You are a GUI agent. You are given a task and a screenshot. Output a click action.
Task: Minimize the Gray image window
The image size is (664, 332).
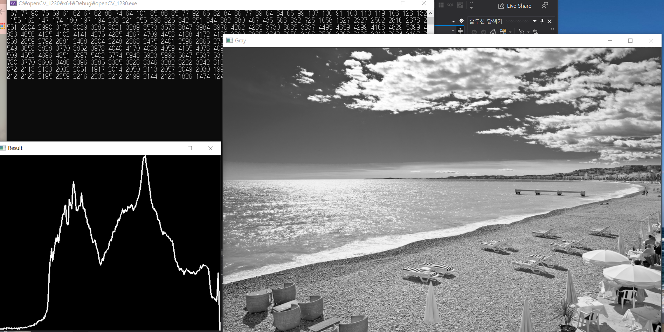[x=610, y=41]
